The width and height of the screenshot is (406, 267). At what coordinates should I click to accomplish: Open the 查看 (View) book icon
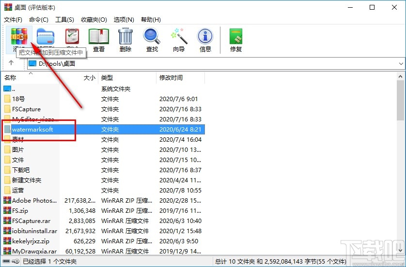99,37
